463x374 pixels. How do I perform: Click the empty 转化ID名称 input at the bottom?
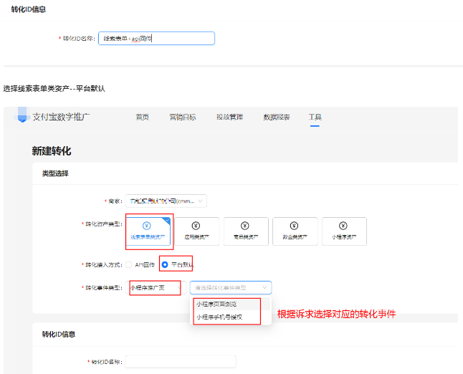[181, 362]
